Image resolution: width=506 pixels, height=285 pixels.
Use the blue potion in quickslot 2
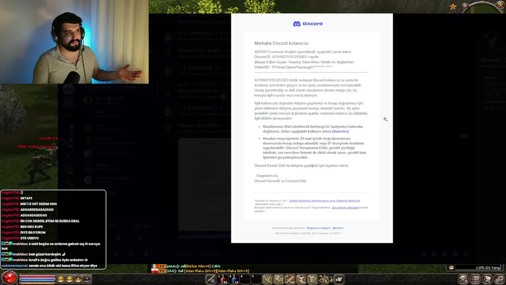pyautogui.click(x=234, y=279)
